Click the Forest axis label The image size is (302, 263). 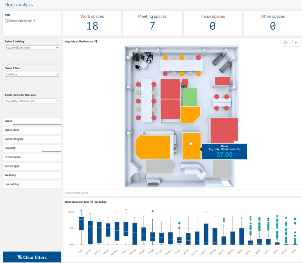[159, 252]
